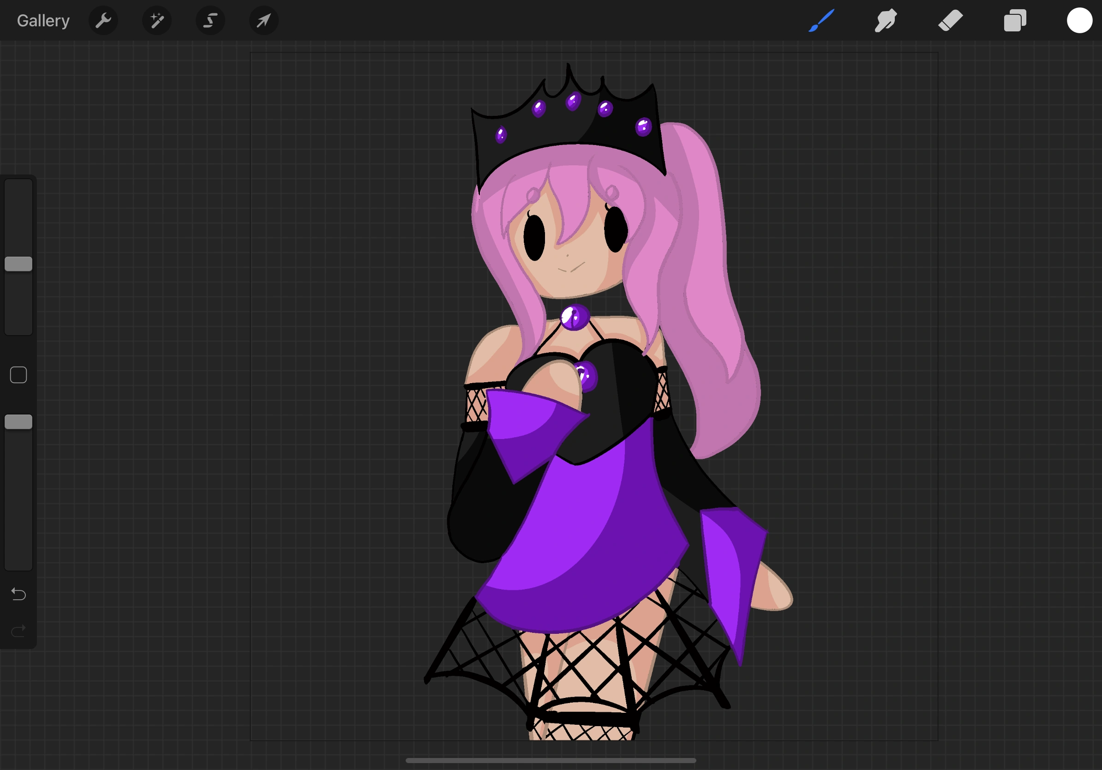This screenshot has width=1102, height=770.
Task: Select the Paint brush tool
Action: [821, 20]
